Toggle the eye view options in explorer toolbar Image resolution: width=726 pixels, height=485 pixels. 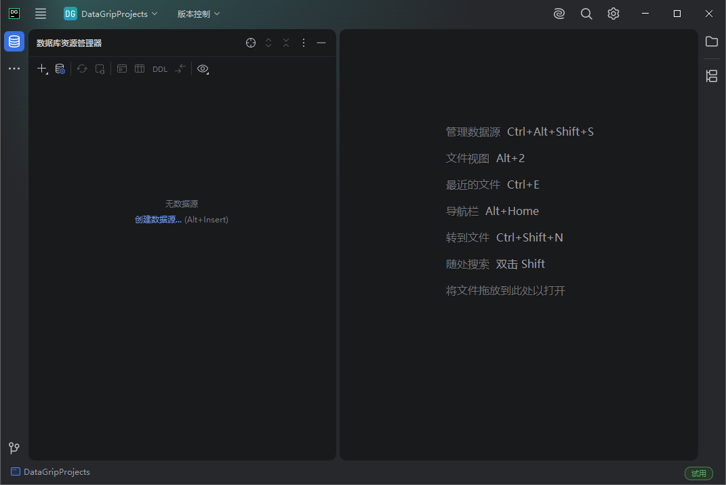pyautogui.click(x=203, y=69)
